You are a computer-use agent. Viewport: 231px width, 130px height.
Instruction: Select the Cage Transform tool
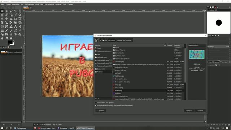(6, 27)
